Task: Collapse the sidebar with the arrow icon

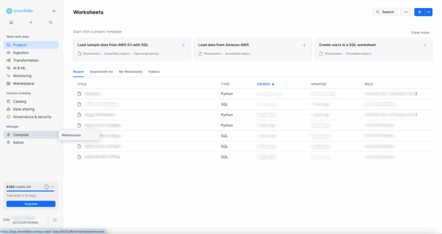Action: point(54,11)
